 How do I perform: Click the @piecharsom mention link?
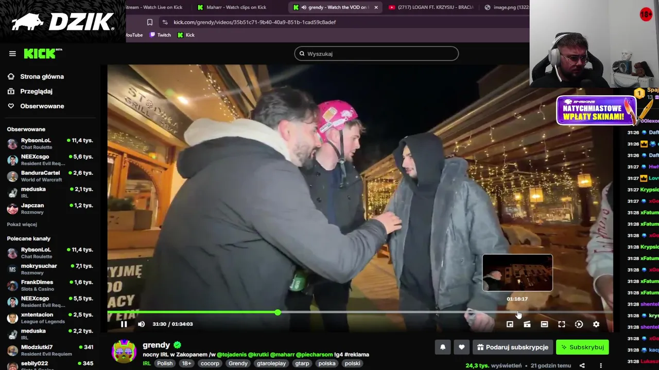pos(314,355)
